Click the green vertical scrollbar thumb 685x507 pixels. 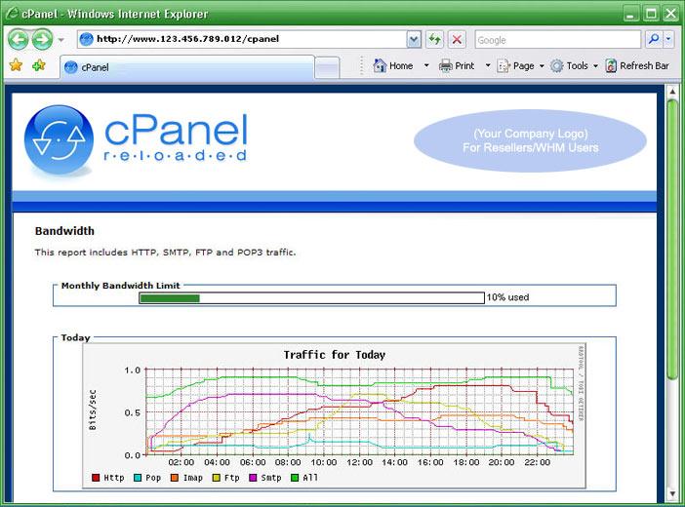[672, 239]
